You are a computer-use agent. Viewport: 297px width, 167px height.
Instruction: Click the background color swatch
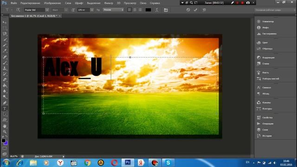coord(6,143)
